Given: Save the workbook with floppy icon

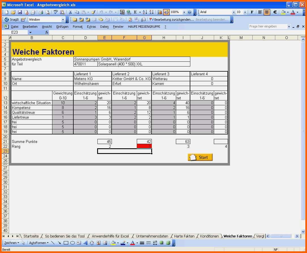Looking at the screenshot, I should point(20,12).
